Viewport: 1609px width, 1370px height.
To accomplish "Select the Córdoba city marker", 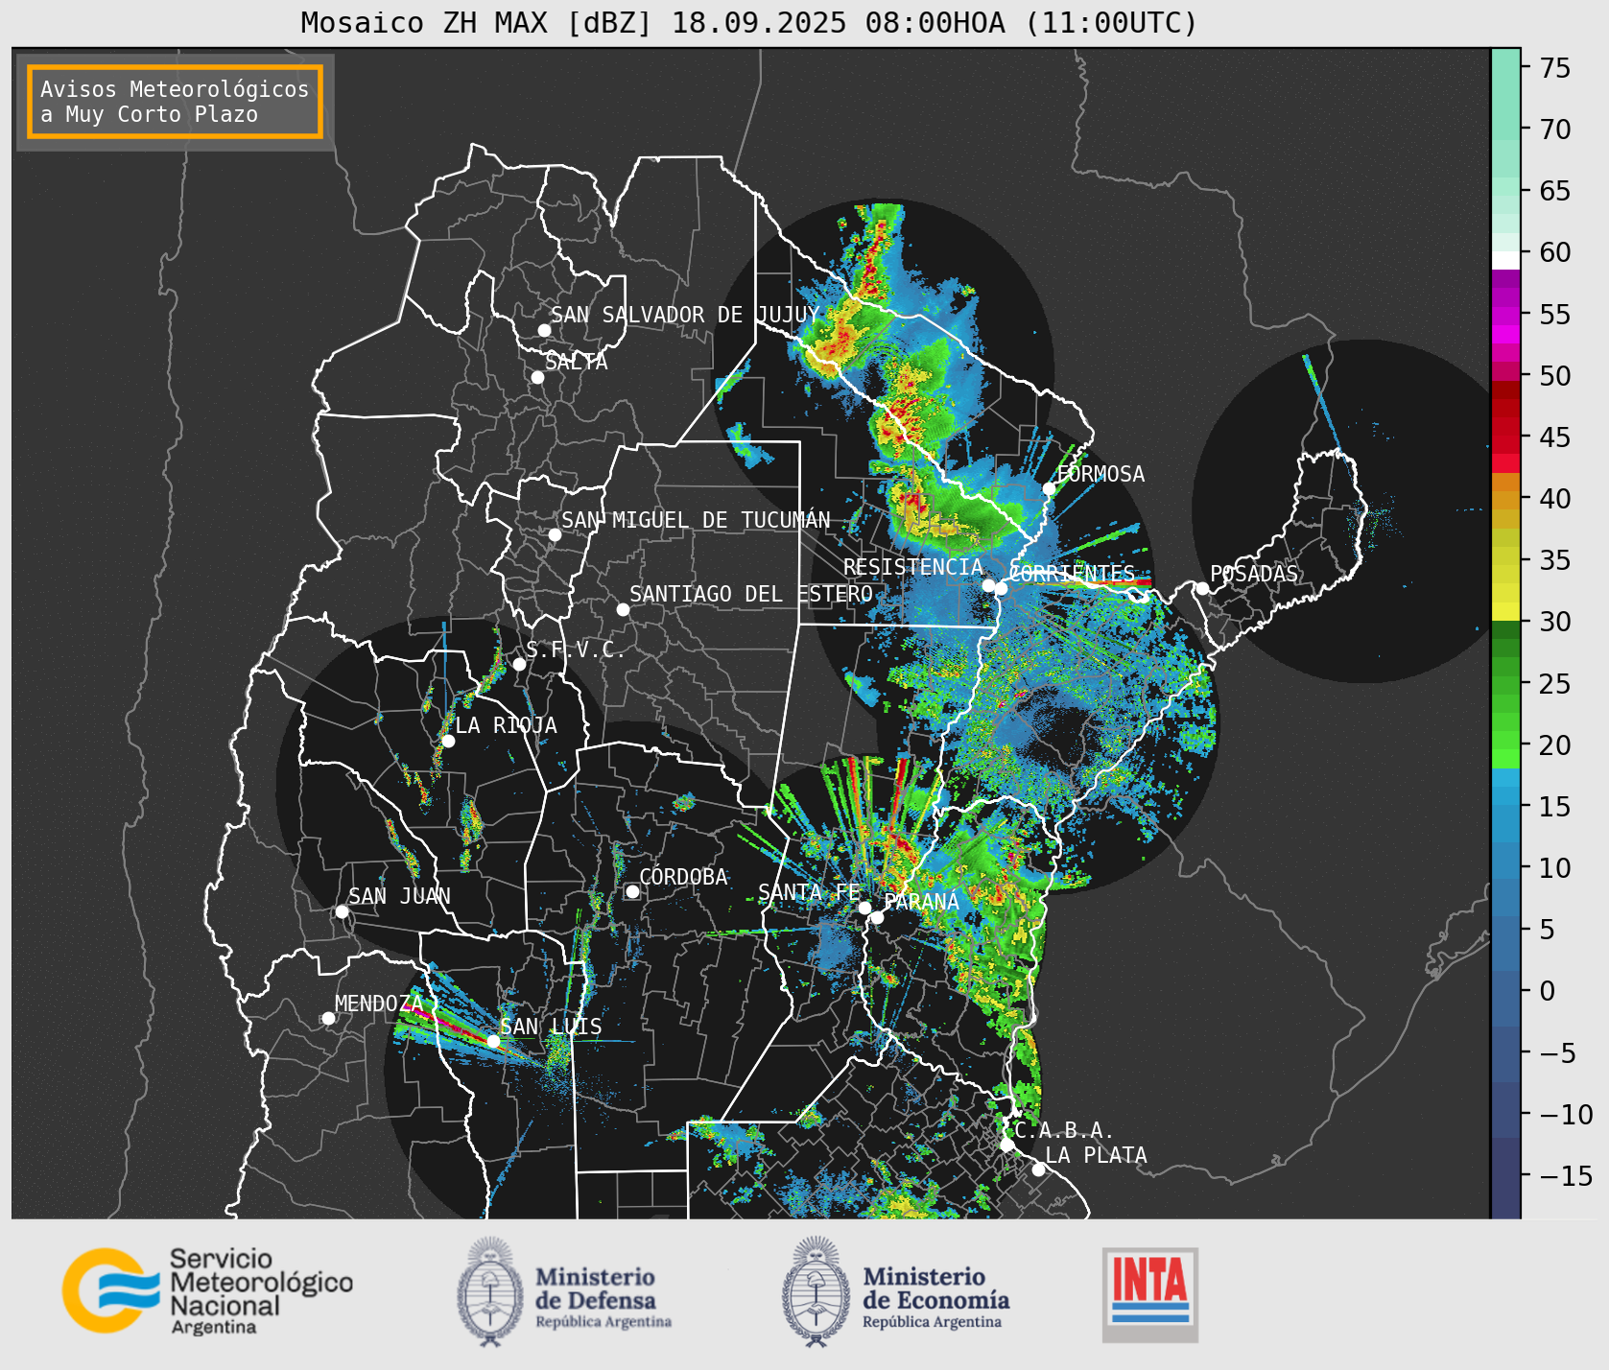I will coord(632,891).
